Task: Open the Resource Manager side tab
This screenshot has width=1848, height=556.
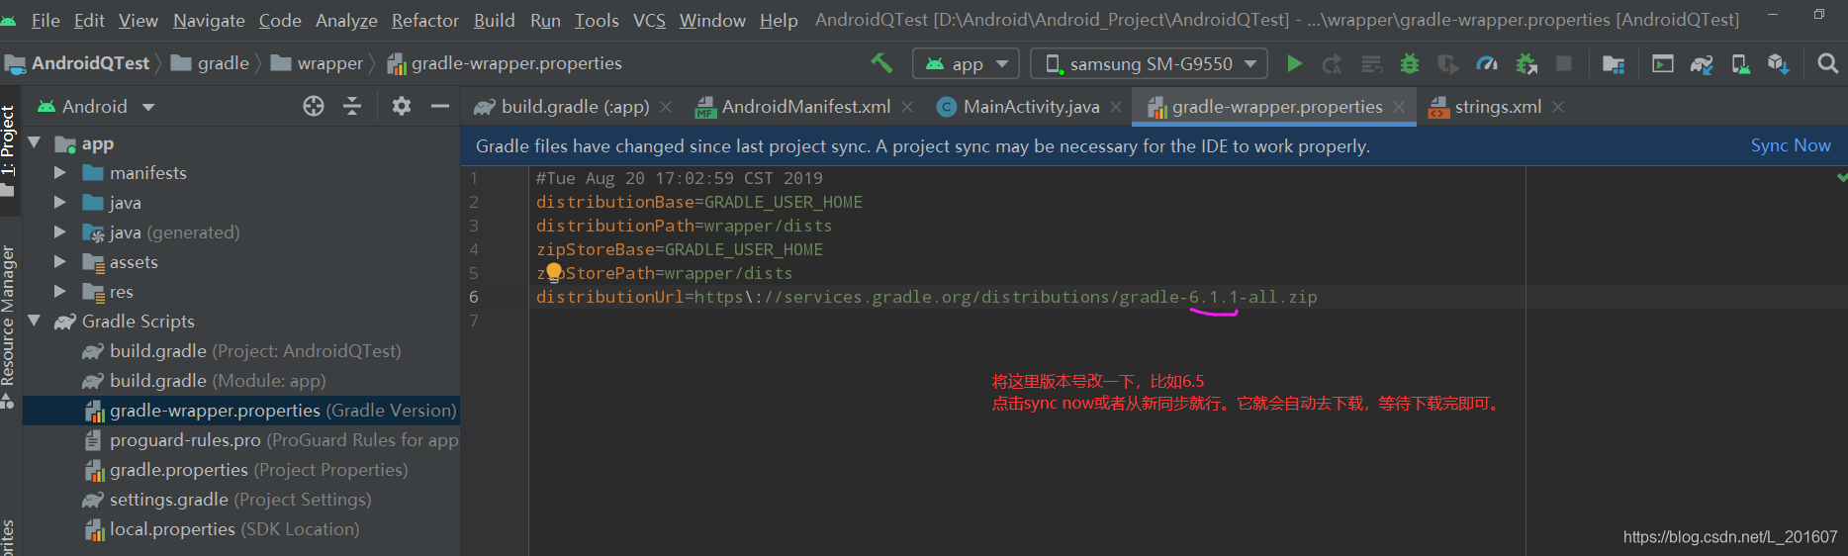Action: pos(8,326)
